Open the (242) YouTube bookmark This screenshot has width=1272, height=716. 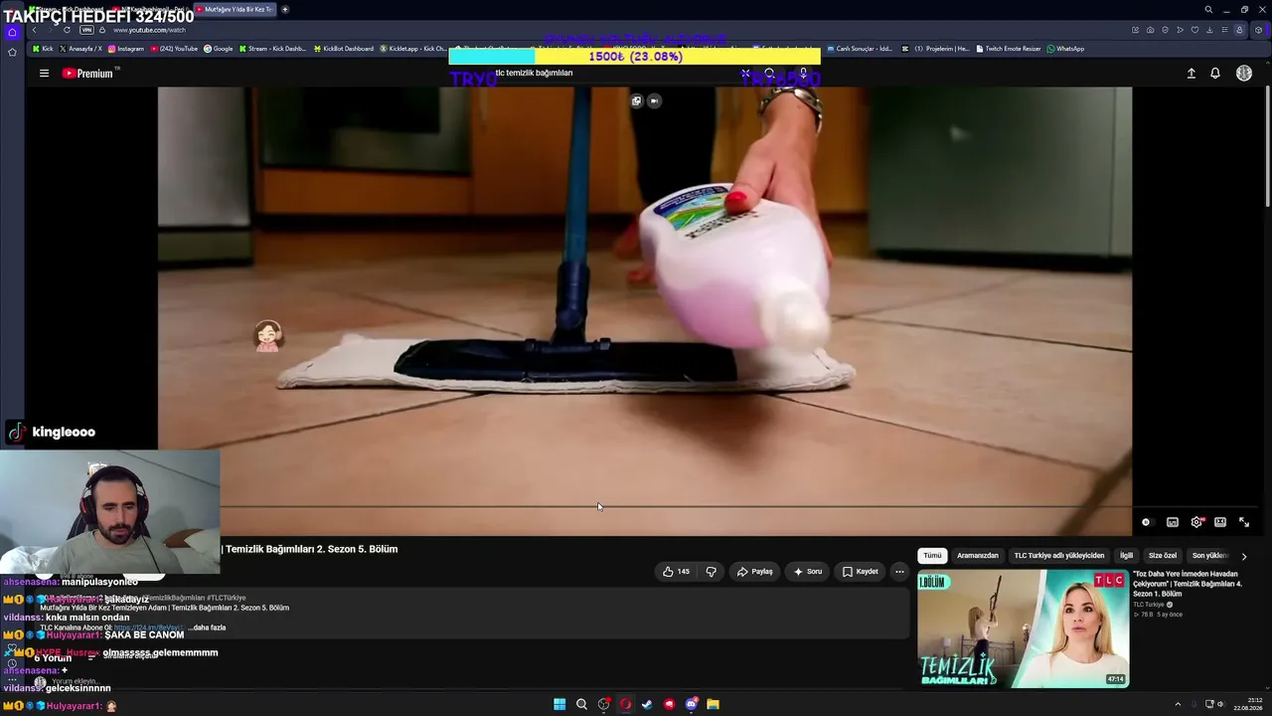pyautogui.click(x=174, y=49)
